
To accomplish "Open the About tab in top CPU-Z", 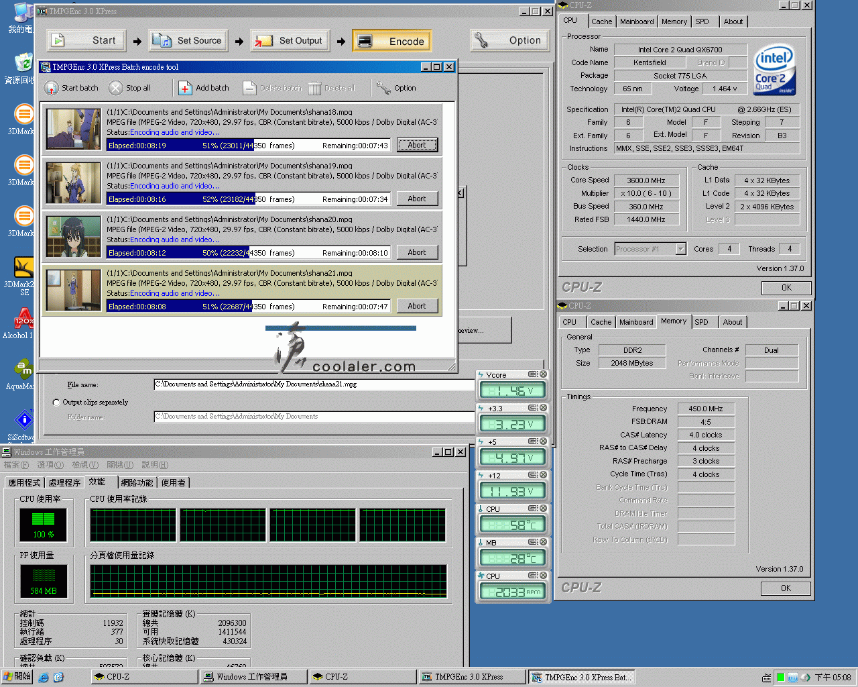I will click(733, 21).
